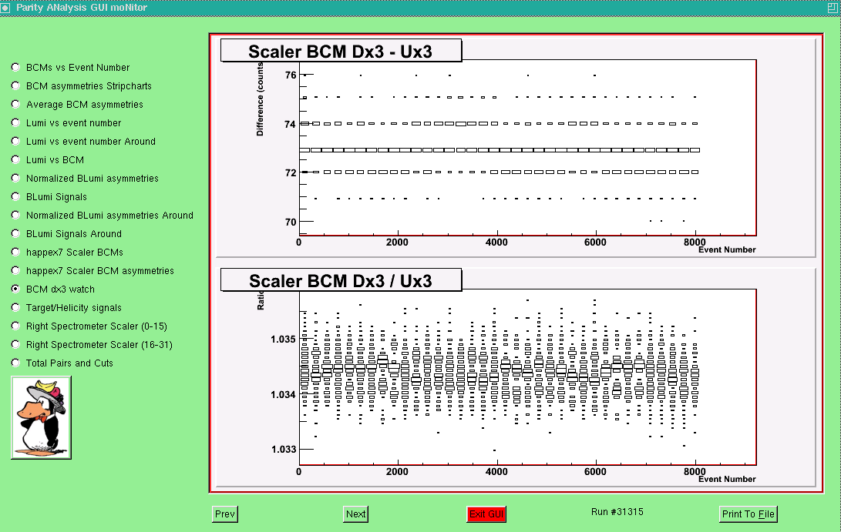The image size is (841, 532).
Task: Click Print To File button
Action: coord(748,514)
